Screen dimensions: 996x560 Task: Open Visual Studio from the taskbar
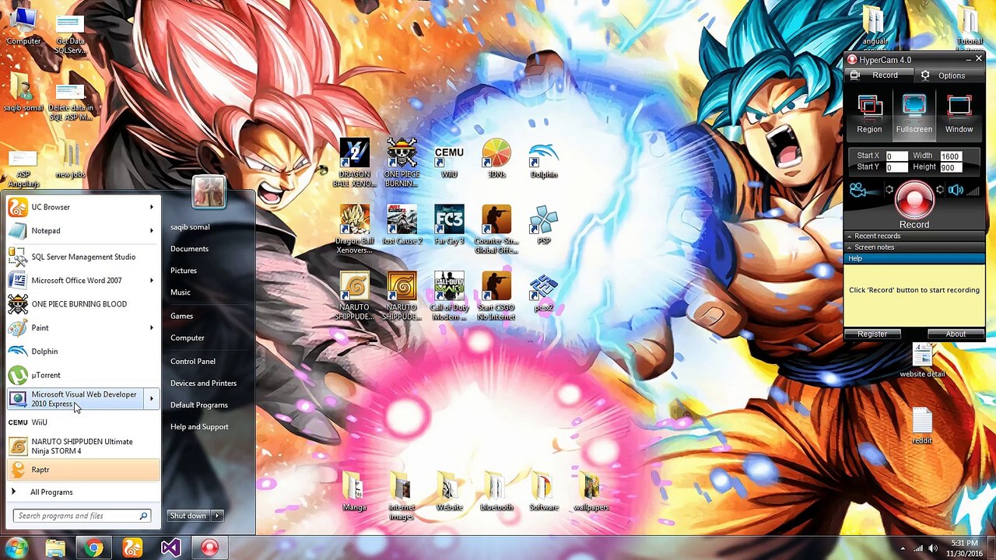tap(170, 548)
